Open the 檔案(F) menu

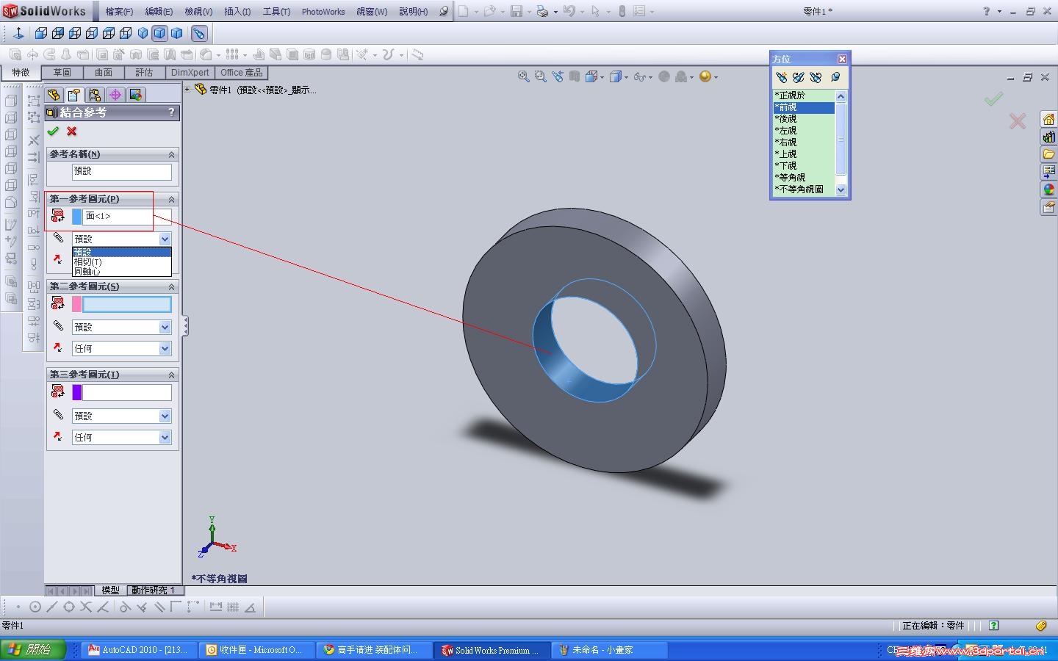pos(119,12)
